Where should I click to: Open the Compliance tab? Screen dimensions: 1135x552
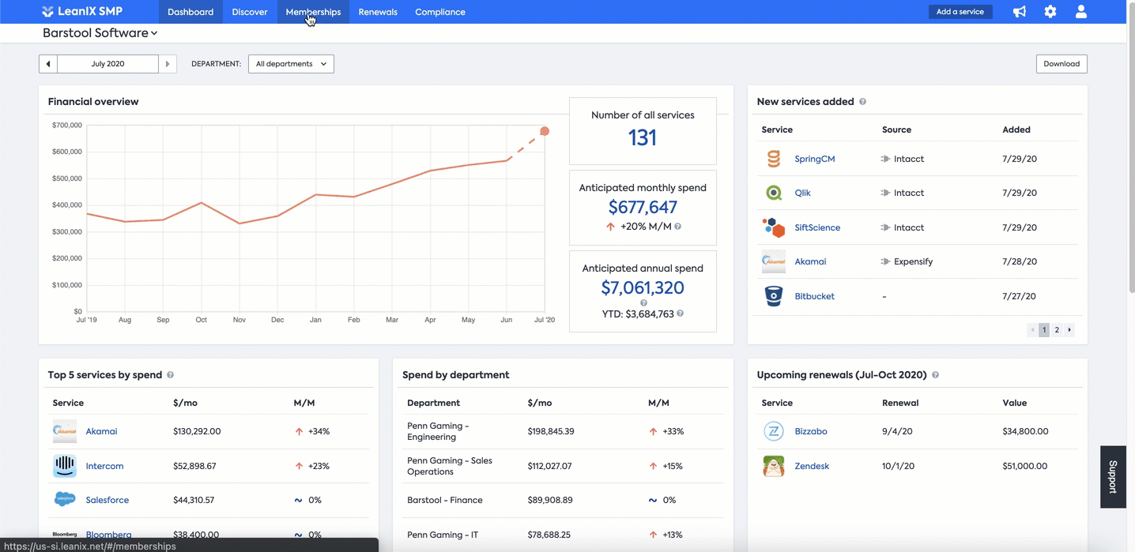(440, 12)
